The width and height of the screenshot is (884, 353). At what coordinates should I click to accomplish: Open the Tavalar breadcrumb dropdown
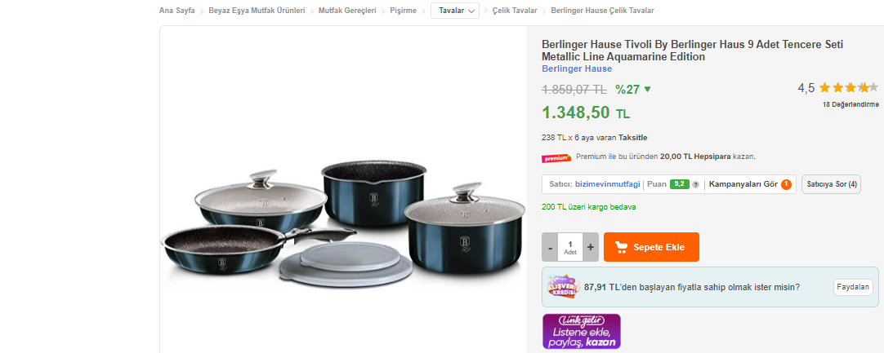point(455,11)
